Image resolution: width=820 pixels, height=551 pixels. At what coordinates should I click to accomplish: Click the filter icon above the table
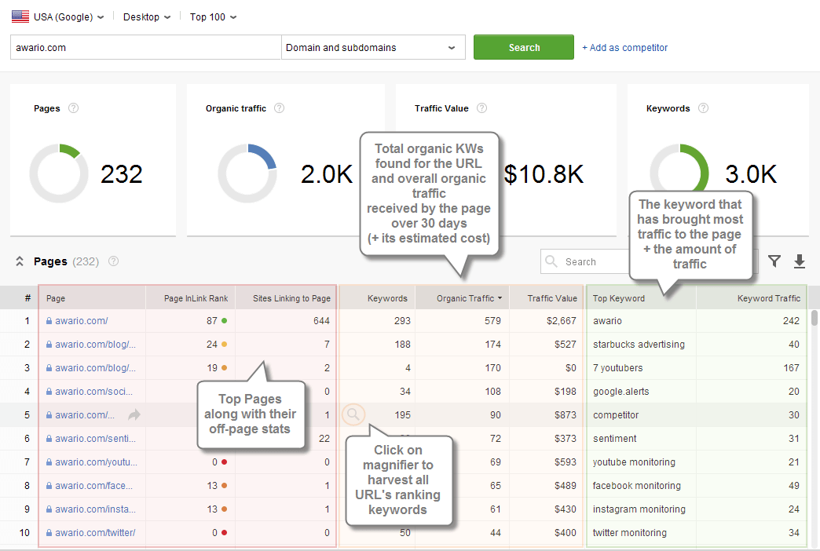(774, 261)
